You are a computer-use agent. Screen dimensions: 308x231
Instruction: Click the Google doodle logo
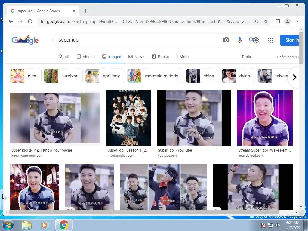25,40
